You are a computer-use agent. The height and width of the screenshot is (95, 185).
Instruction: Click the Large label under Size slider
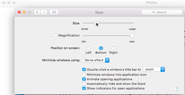pyautogui.click(x=132, y=29)
